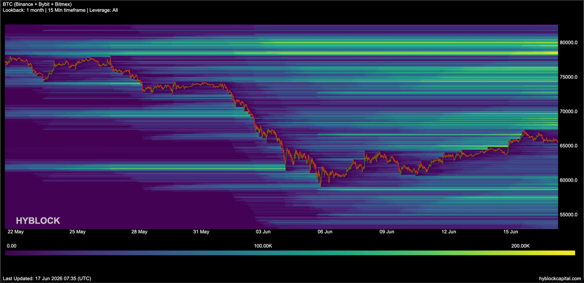
Task: Click the 60000.0 price axis label
Action: pos(568,180)
